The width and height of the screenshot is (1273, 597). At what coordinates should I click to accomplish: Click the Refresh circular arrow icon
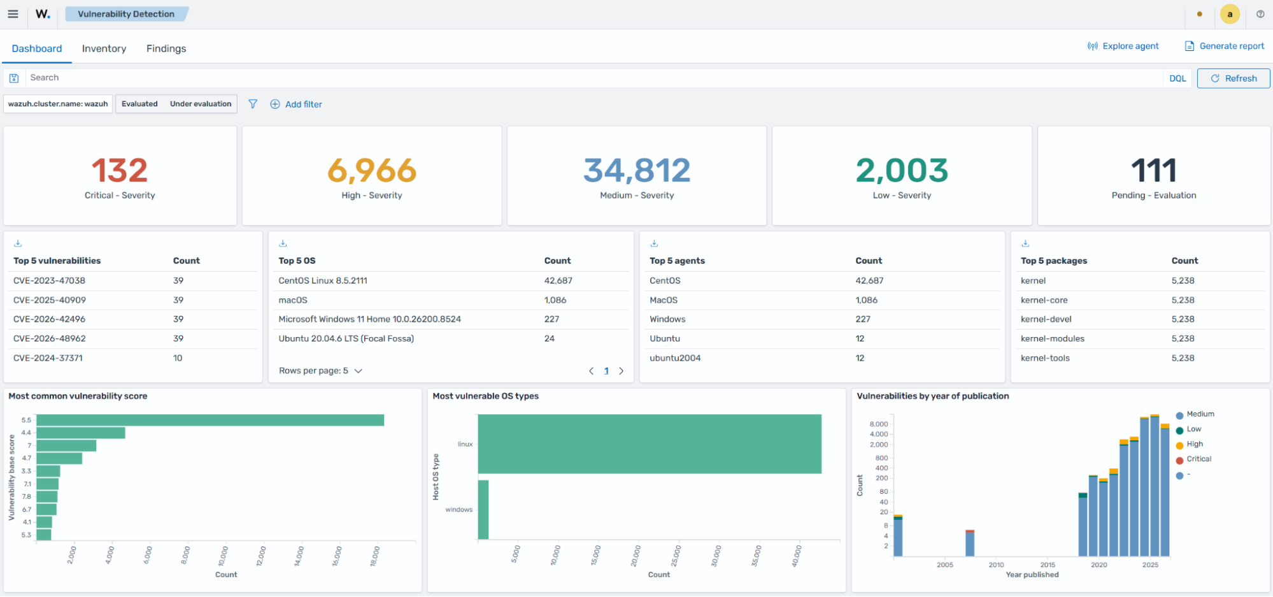click(1215, 78)
